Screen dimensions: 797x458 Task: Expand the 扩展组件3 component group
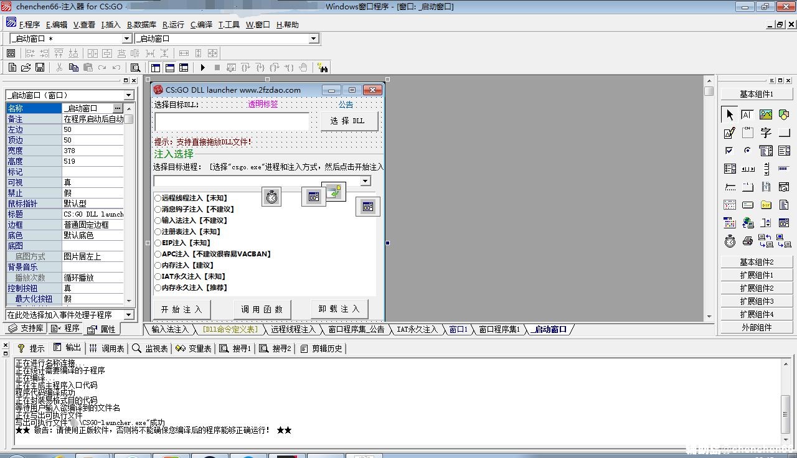click(757, 301)
